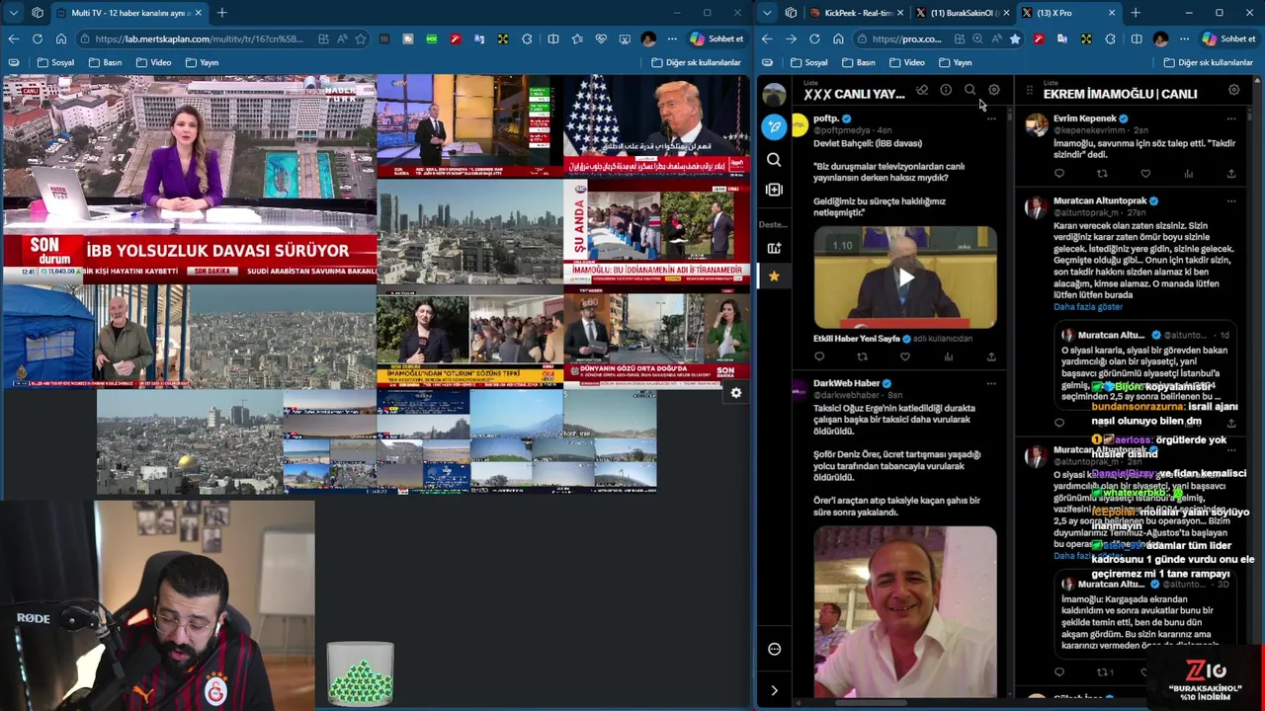Open Edge workspaces icon in Multi TV window

pos(37,13)
